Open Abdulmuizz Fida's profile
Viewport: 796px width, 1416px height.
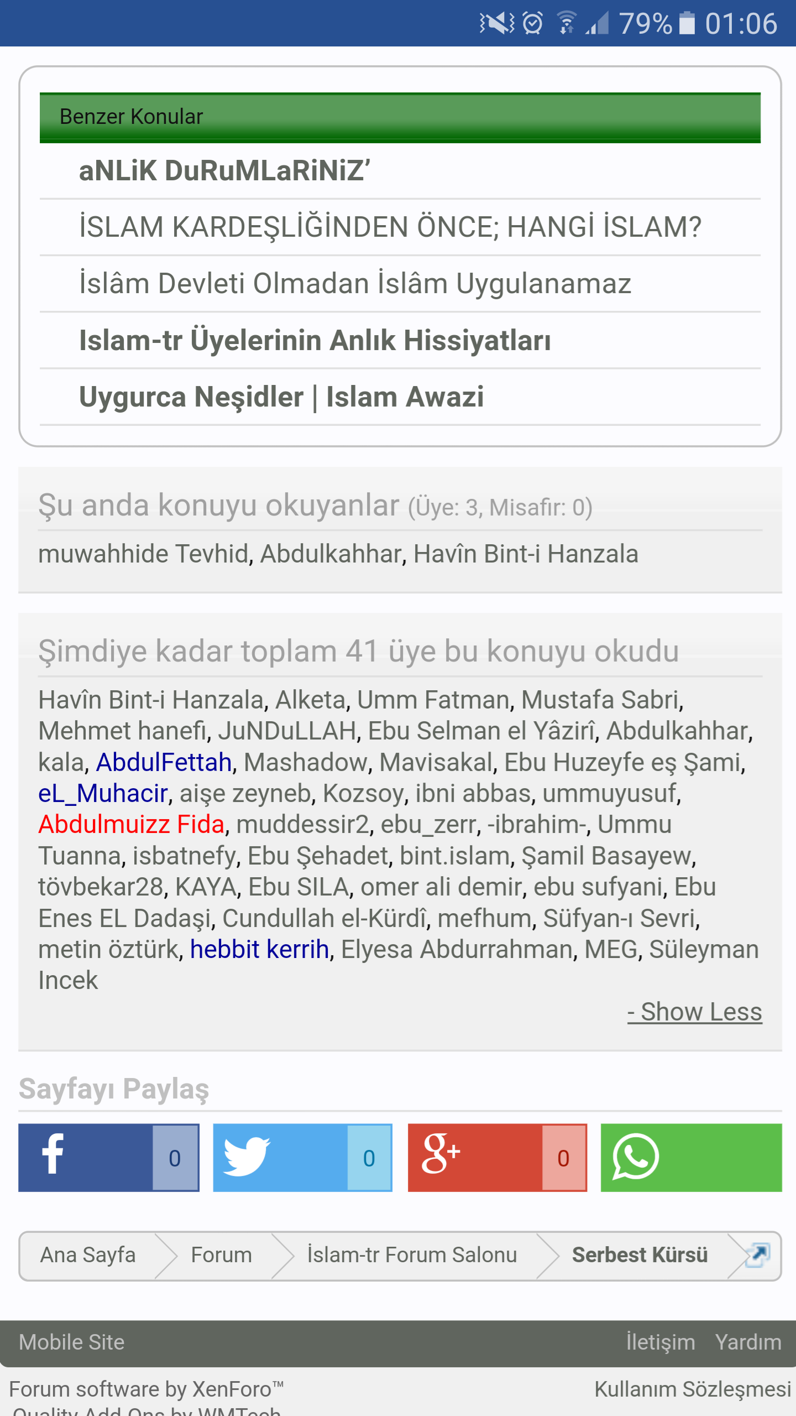(132, 824)
